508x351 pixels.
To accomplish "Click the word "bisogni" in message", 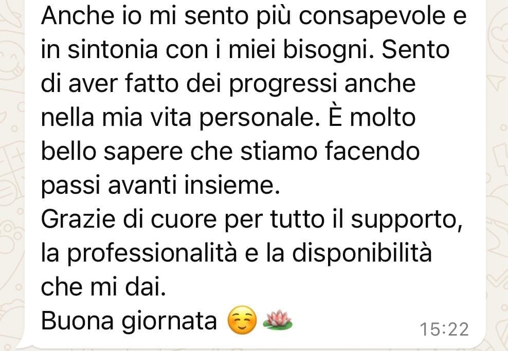I will (328, 50).
